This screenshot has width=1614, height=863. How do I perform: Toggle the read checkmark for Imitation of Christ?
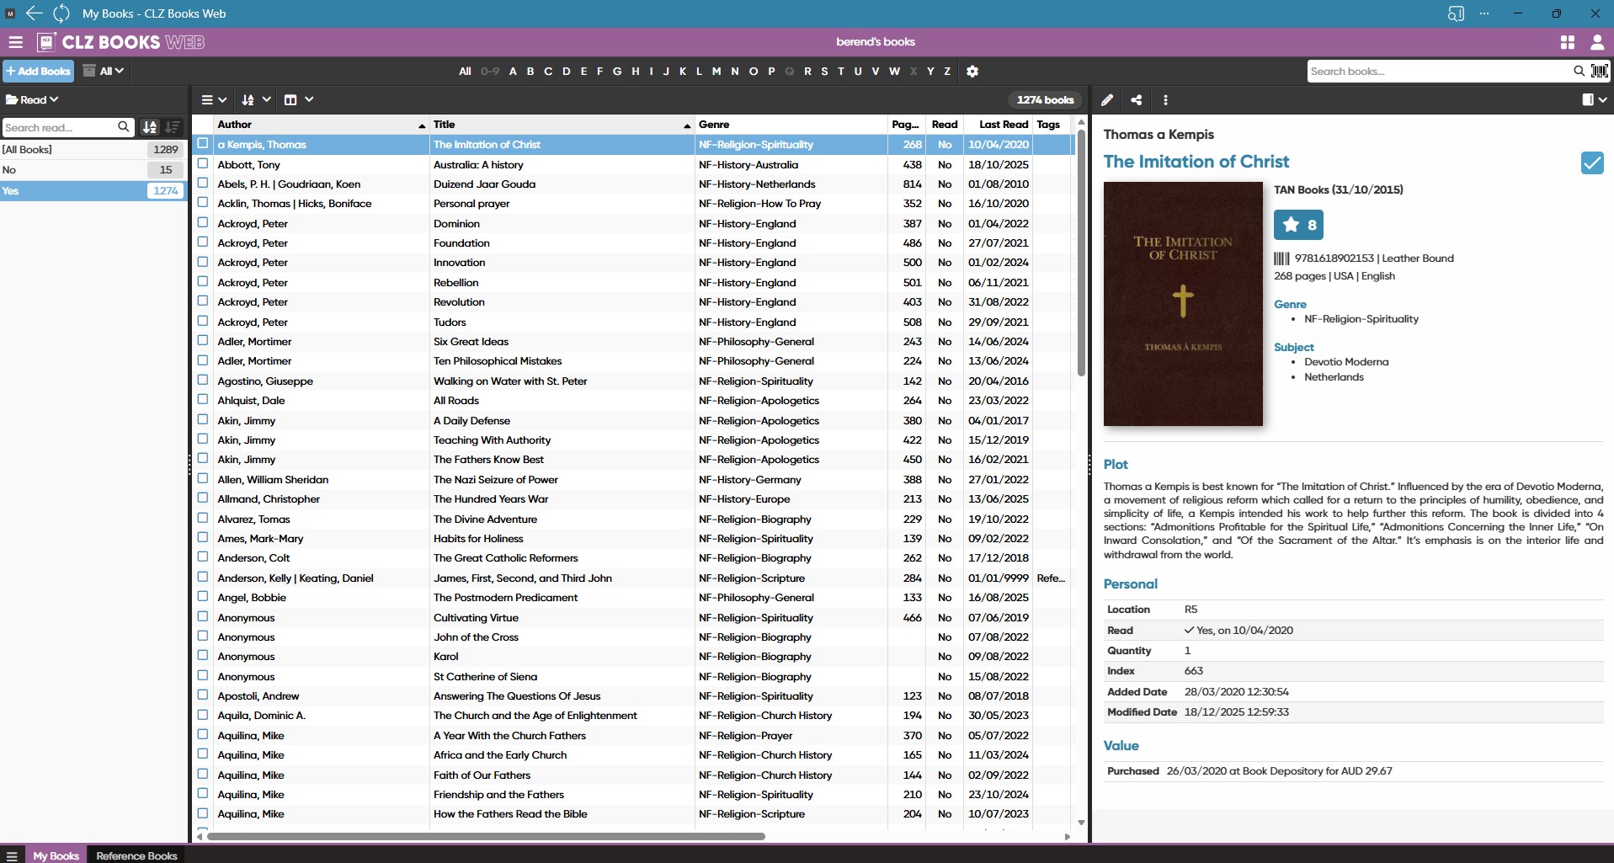point(1591,162)
